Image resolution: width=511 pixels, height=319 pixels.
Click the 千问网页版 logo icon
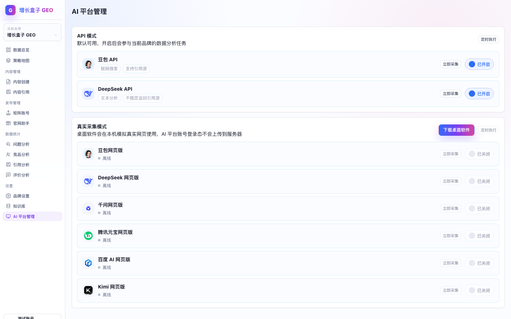click(88, 208)
